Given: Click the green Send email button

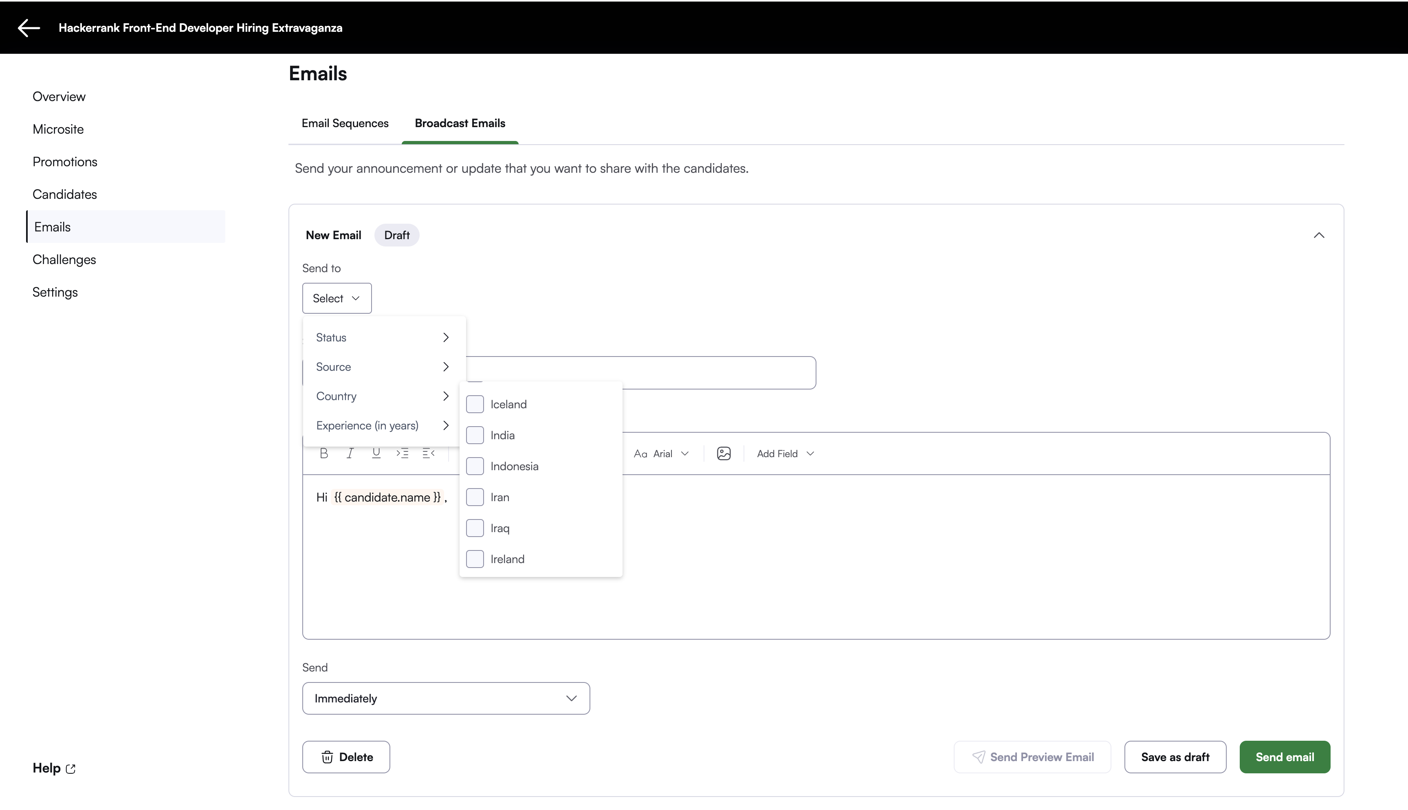Looking at the screenshot, I should [1284, 757].
